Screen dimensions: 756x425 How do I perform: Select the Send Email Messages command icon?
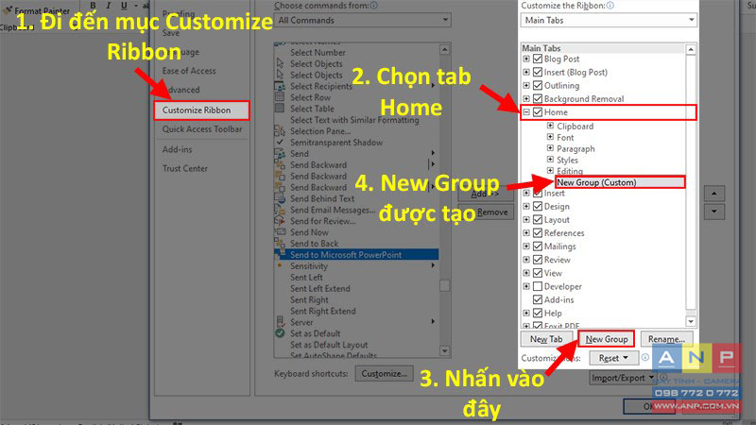[x=280, y=210]
